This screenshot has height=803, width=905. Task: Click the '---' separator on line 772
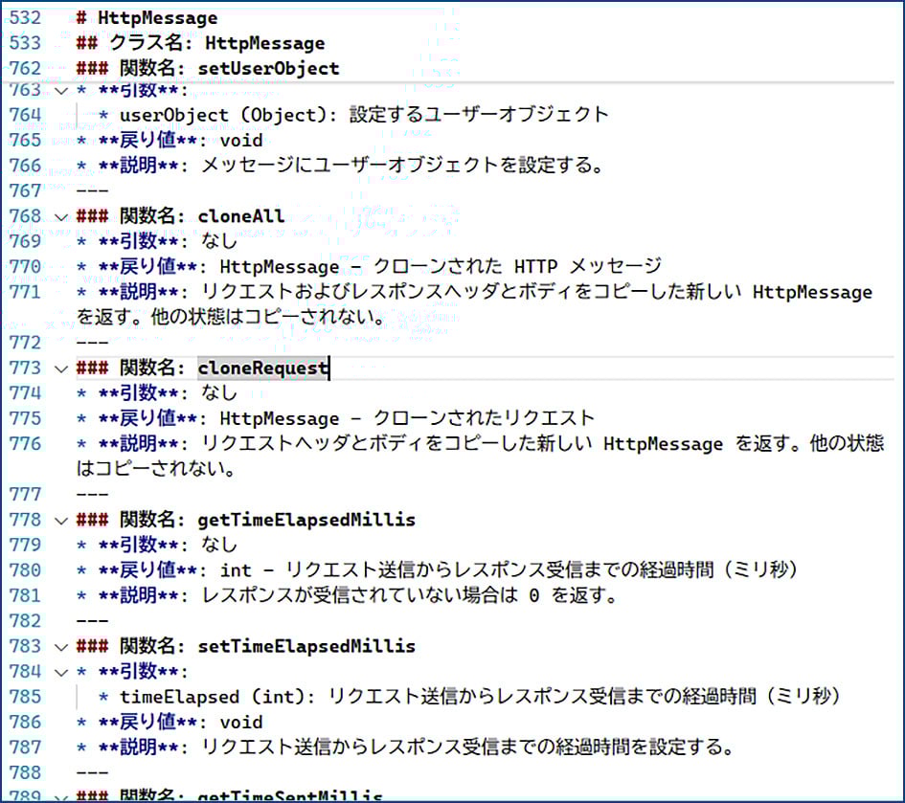tap(93, 343)
